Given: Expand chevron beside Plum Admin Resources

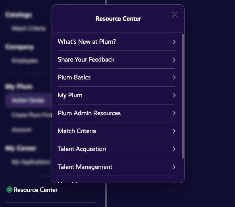Looking at the screenshot, I should click(x=174, y=113).
